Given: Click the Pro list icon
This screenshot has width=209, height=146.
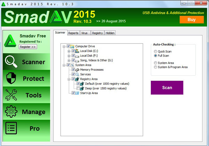Looking at the screenshot, I should [11, 128].
